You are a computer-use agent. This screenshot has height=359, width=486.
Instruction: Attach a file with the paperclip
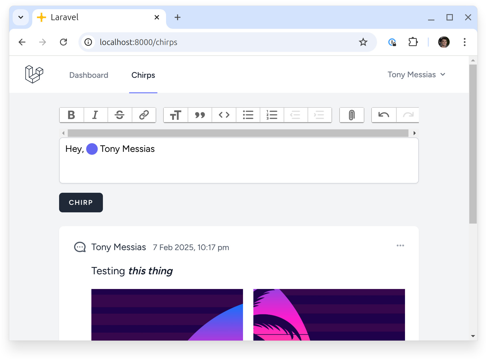tap(352, 115)
